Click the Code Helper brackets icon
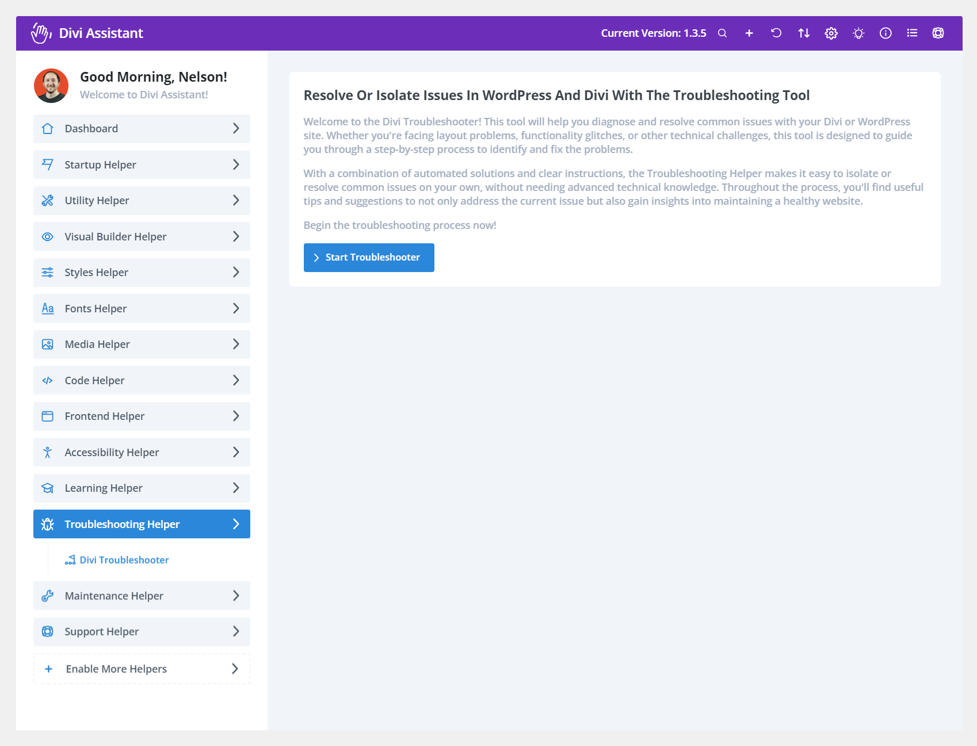977x746 pixels. pos(48,380)
